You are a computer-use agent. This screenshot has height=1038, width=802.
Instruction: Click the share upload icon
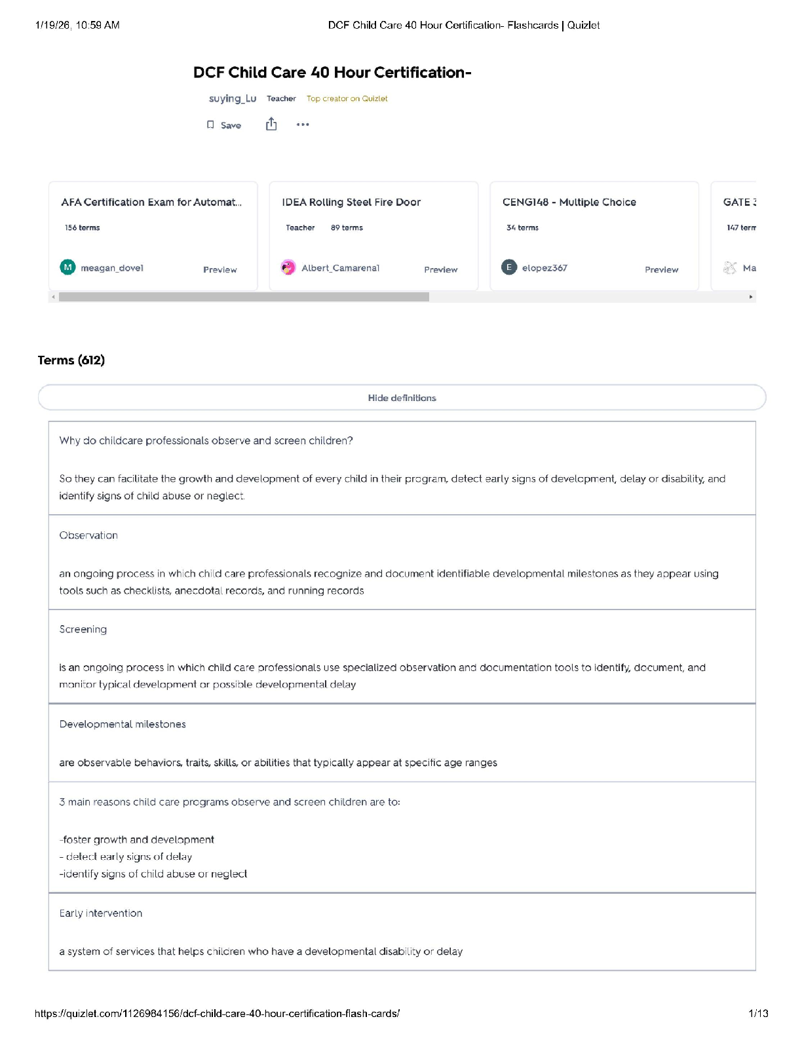tap(271, 125)
